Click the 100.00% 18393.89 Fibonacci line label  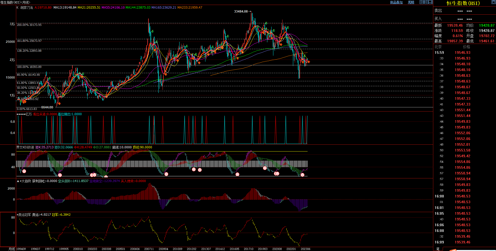coord(29,67)
